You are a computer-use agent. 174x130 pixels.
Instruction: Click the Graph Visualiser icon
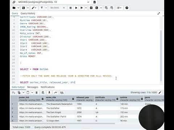[x=55, y=92]
